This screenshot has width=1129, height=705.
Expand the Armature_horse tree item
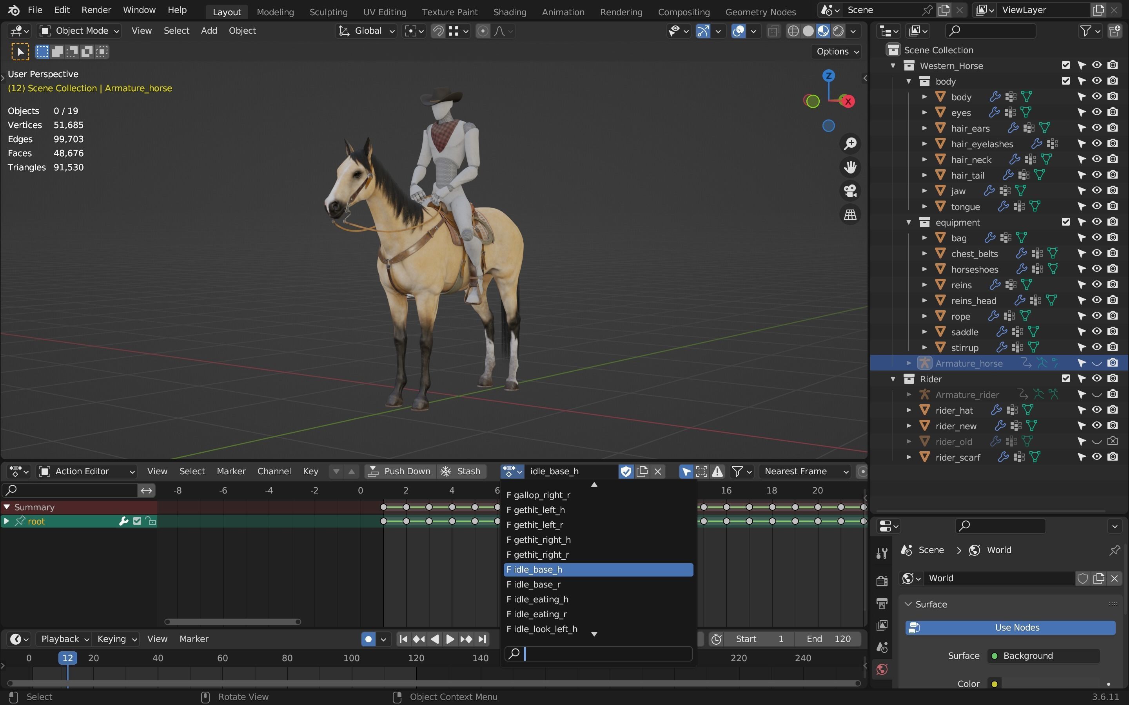pos(908,363)
